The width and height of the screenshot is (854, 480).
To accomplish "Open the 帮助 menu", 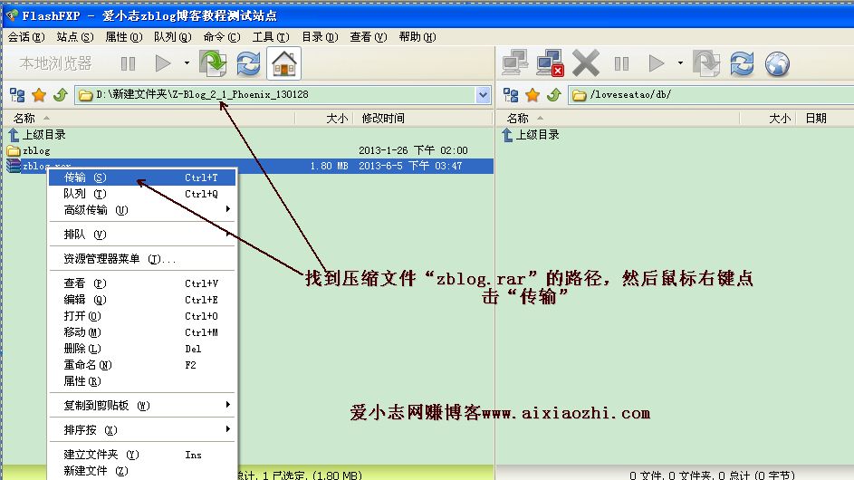I will 417,37.
